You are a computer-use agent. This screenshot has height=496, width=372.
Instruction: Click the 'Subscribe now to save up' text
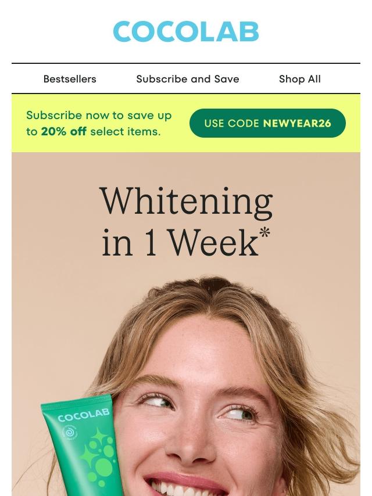[99, 116]
